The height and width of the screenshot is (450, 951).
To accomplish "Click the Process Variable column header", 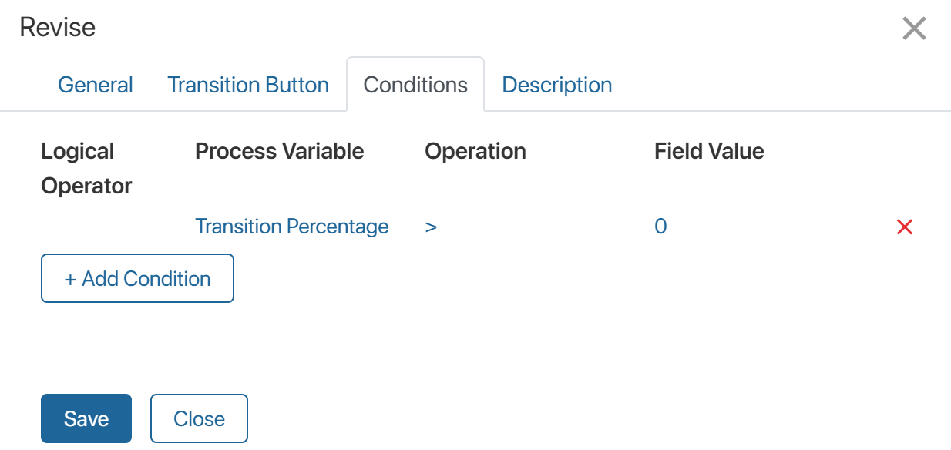I will [x=279, y=151].
